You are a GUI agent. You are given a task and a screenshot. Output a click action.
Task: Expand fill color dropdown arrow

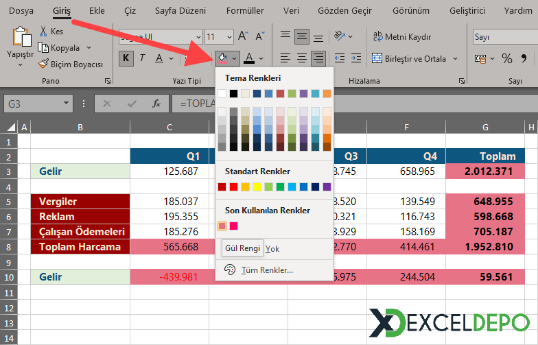[x=235, y=59]
